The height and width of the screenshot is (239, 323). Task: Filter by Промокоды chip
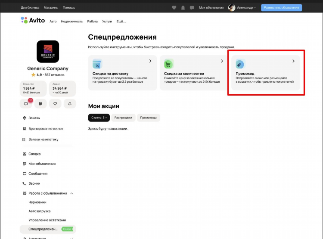point(148,118)
